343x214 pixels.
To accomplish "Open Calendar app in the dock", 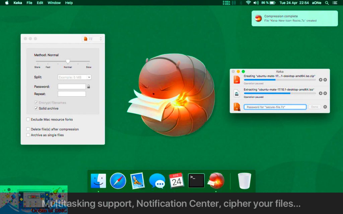I will [x=177, y=181].
